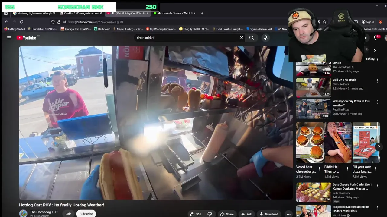Open Getting Started bookmark
387x217 pixels.
pos(15,29)
